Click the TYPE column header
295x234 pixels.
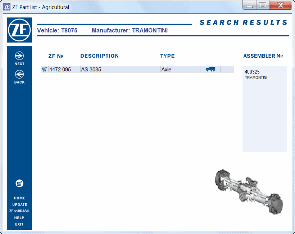pos(167,56)
